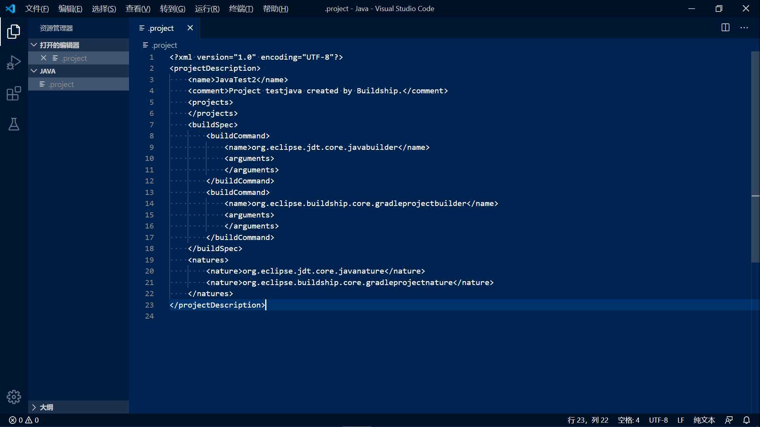Screen dimensions: 760x427
Task: Open the Test (flask) view
Action: point(14,125)
